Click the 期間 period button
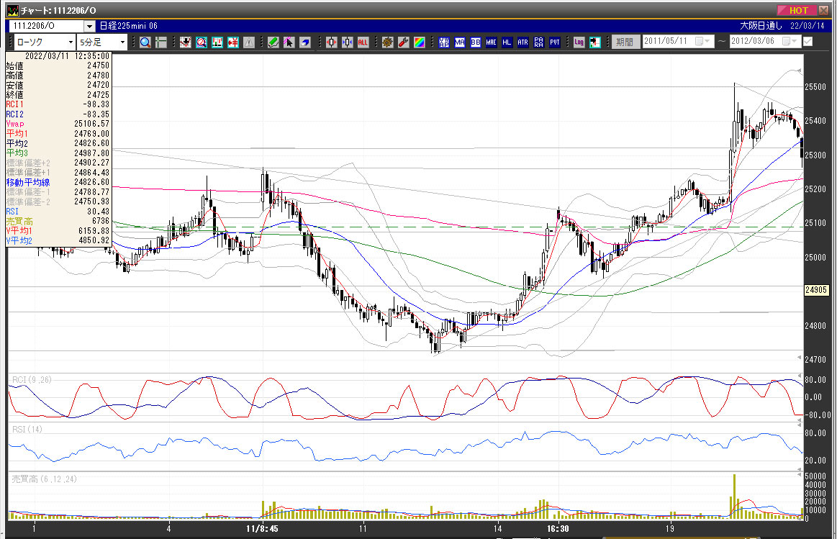This screenshot has width=837, height=539. 624,42
